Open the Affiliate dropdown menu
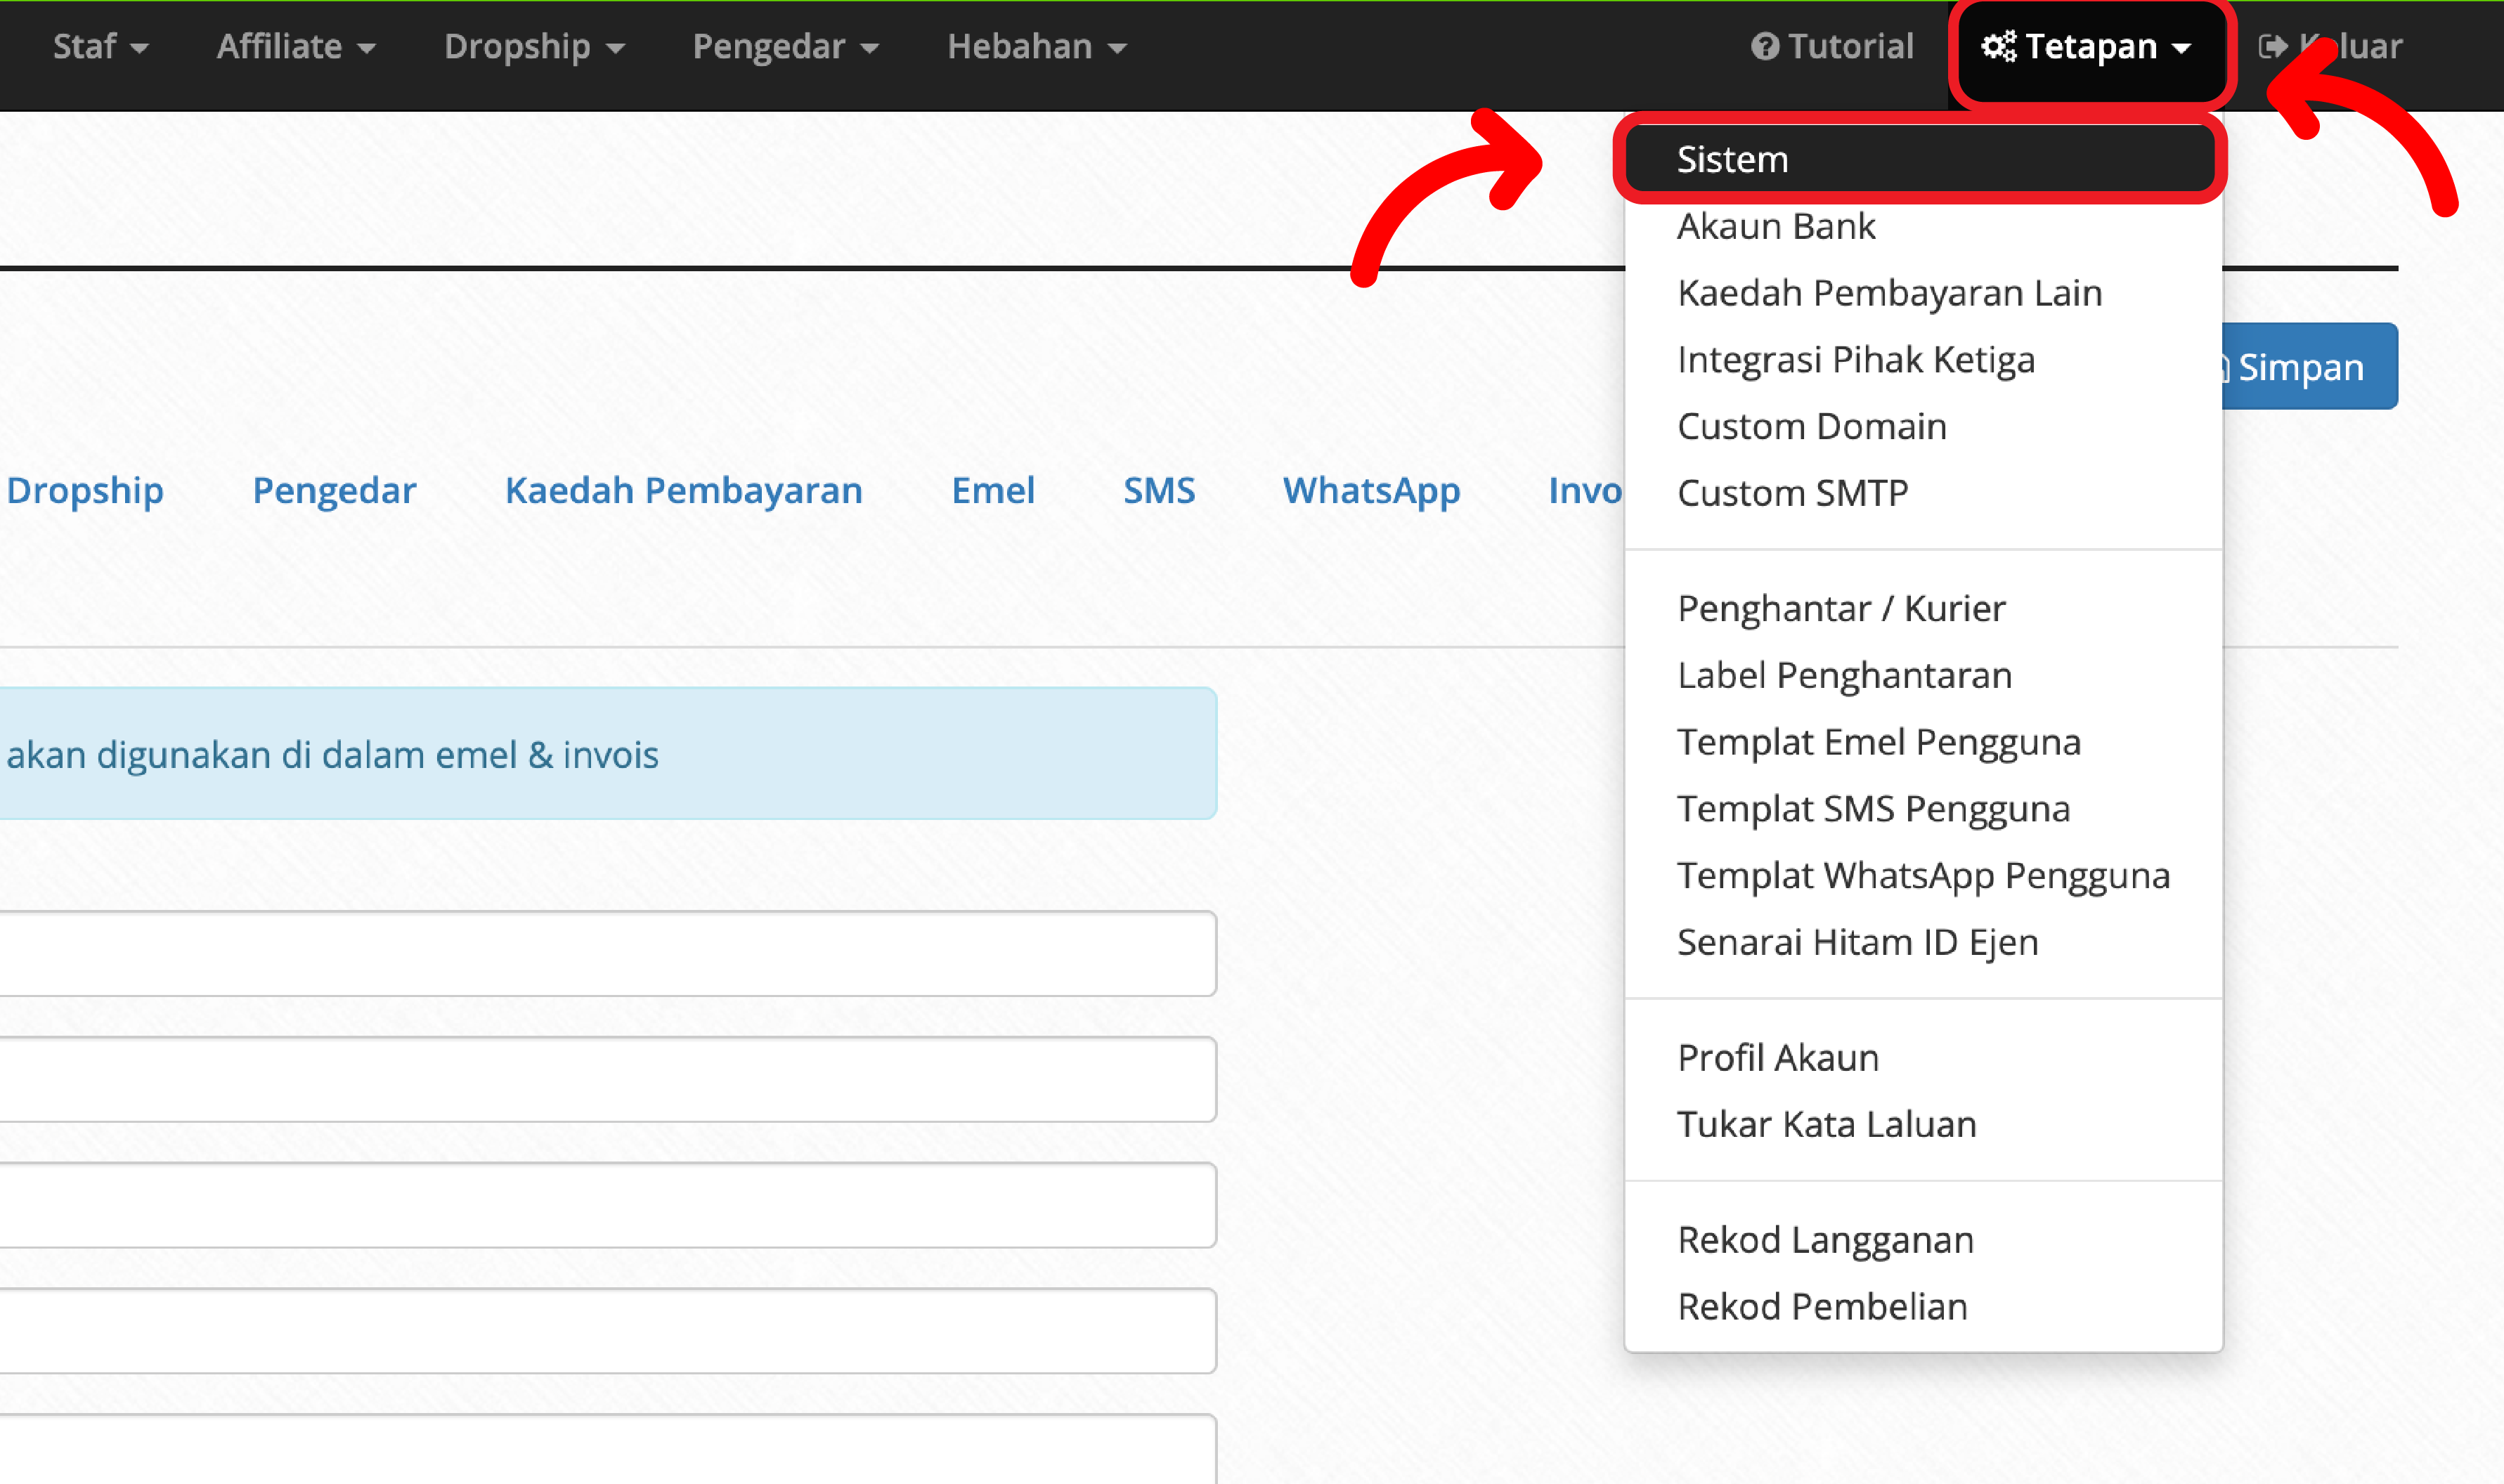 point(296,46)
